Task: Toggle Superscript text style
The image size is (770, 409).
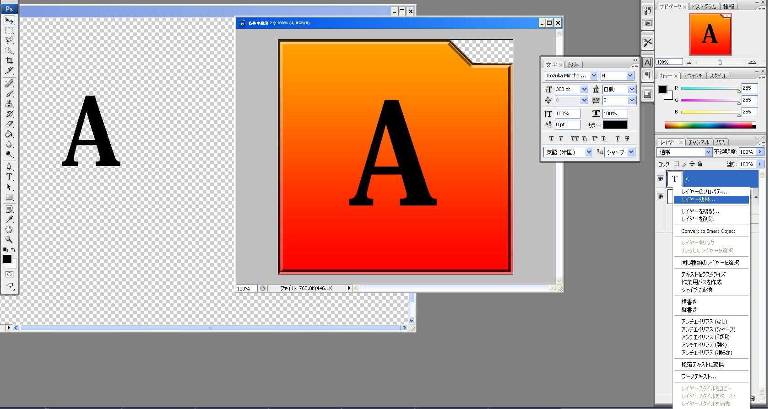Action: (595, 139)
